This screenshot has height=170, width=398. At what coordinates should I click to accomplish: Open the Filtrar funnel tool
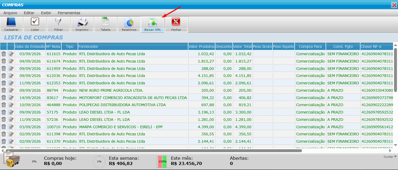tap(58, 22)
